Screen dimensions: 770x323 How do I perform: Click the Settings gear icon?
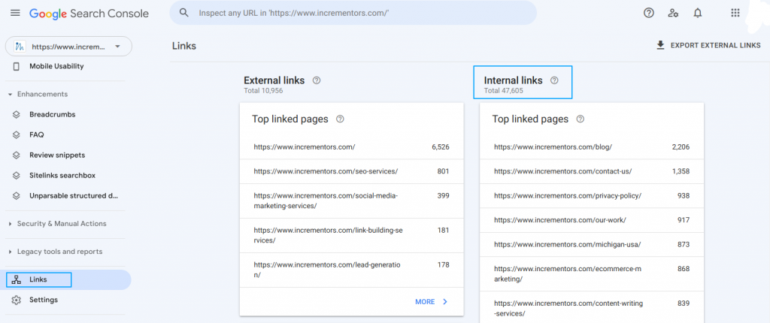17,300
